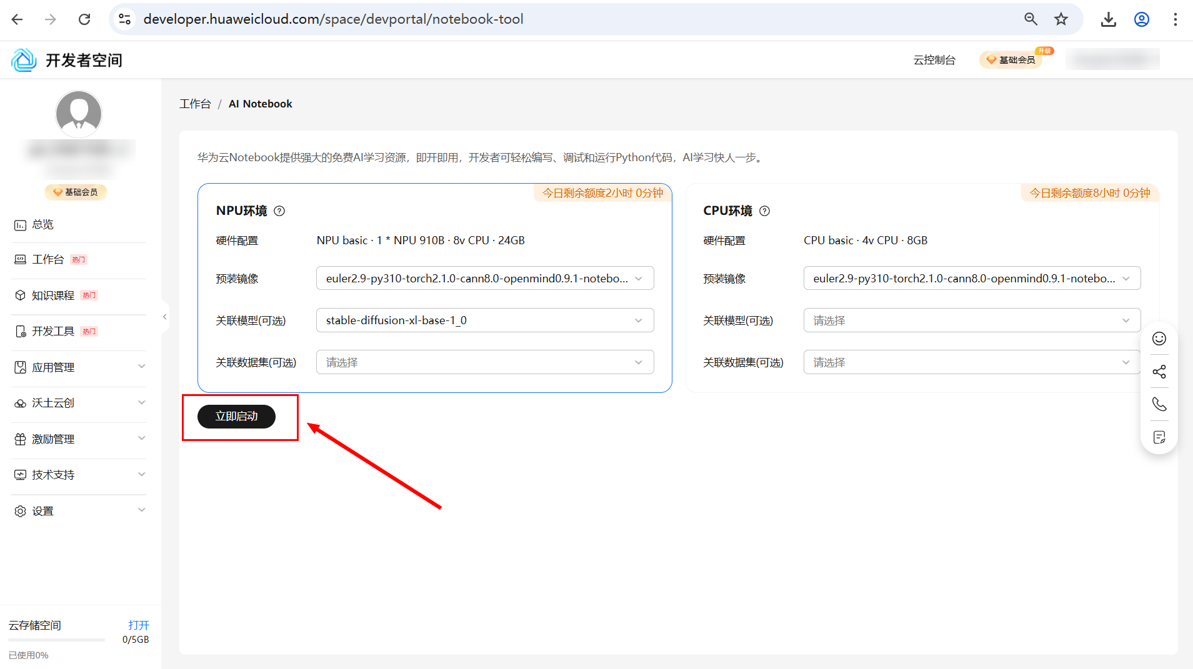Open the browser profile icon
This screenshot has width=1193, height=669.
(1142, 19)
